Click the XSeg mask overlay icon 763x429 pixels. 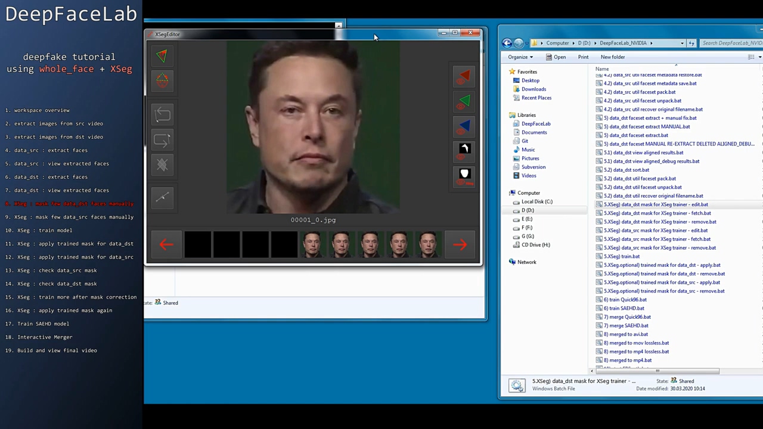click(464, 173)
